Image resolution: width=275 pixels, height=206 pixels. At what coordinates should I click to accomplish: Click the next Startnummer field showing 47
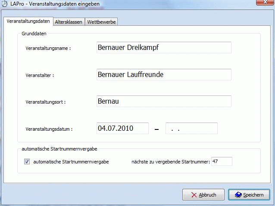coord(222,162)
